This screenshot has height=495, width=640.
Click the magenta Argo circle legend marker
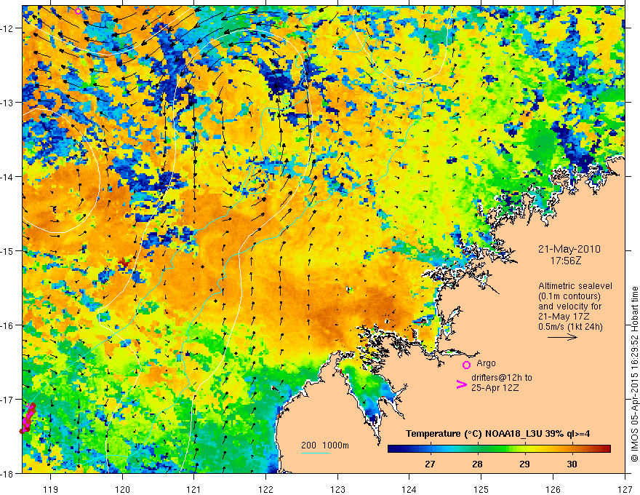(466, 365)
